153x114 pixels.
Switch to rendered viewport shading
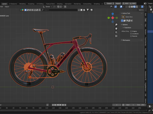[137, 7]
